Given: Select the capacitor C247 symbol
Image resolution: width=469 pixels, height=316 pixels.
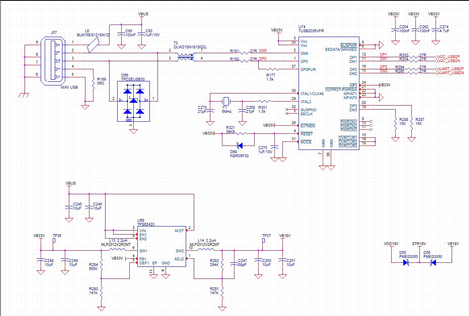Looking at the screenshot, I should 234,264.
